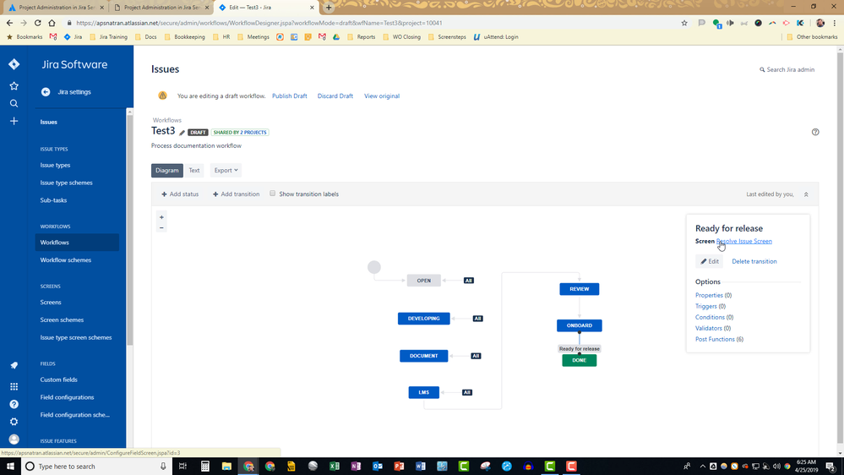Screen dimensions: 844x475
Task: Open workflow designer help icon
Action: point(815,132)
